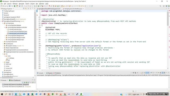
Task: Toggle Pin Console button
Action: [x=151, y=73]
